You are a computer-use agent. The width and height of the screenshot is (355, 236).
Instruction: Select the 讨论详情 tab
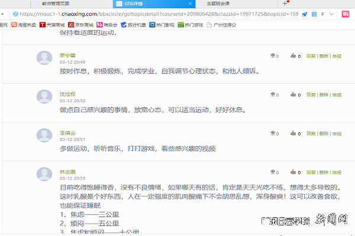pos(155,4)
